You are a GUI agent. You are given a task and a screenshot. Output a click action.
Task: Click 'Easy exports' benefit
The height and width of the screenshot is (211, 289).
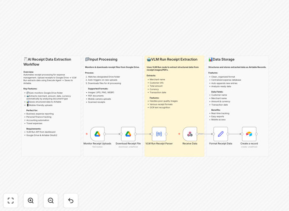[x=218, y=117]
